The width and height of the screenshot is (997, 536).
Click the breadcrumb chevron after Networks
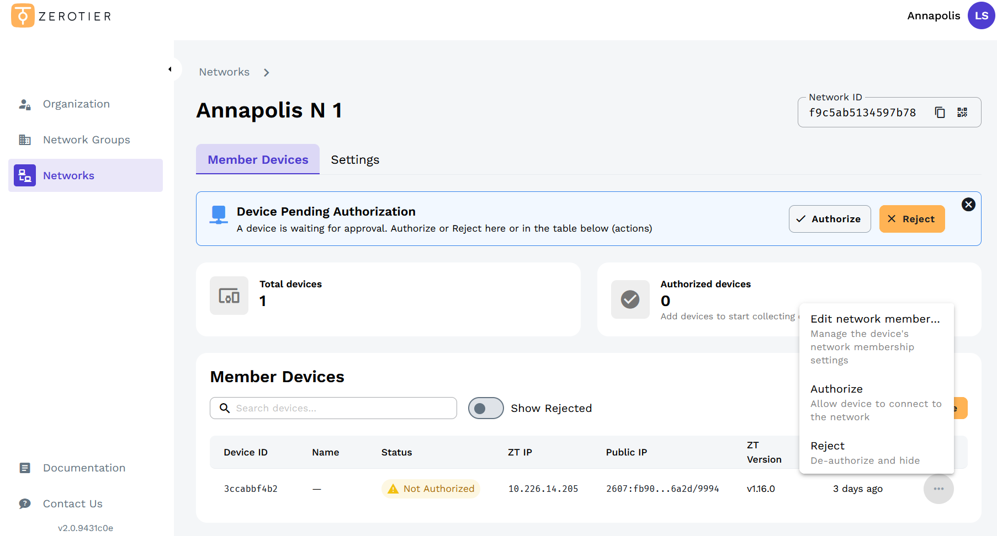[267, 73]
